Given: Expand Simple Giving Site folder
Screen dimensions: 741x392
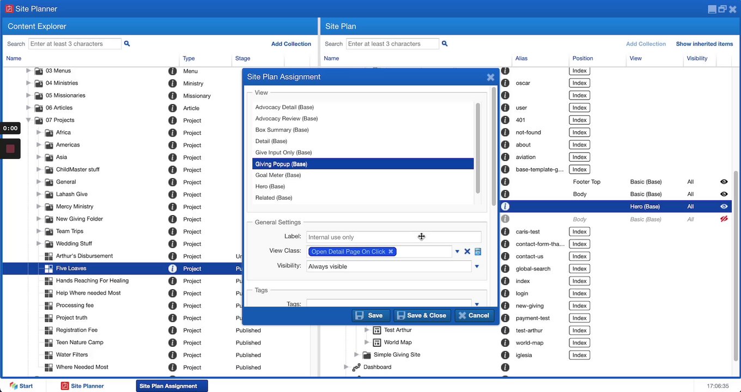Looking at the screenshot, I should pos(356,354).
